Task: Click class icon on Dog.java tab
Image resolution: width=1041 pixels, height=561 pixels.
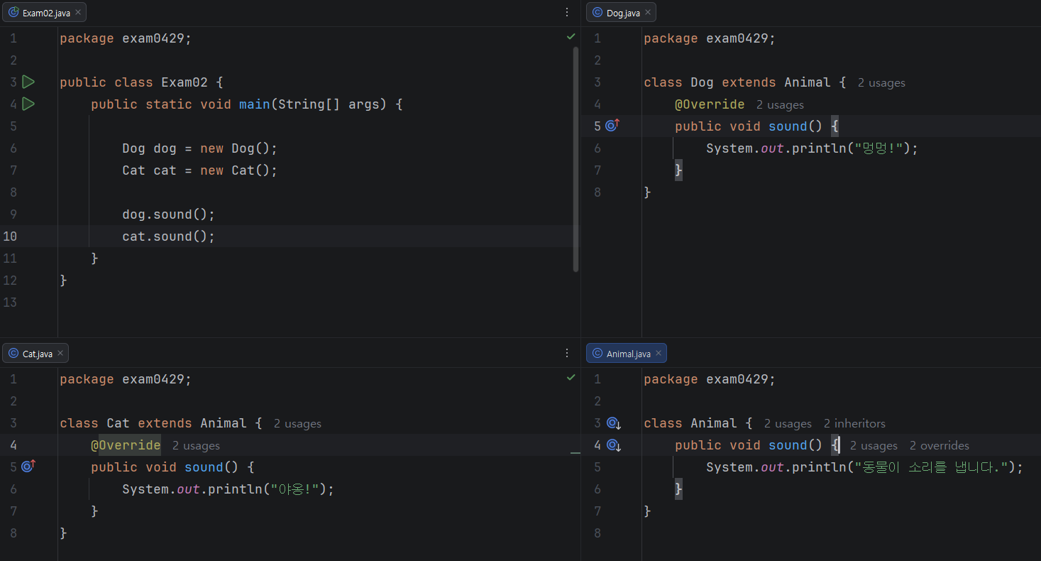Action: pos(597,12)
